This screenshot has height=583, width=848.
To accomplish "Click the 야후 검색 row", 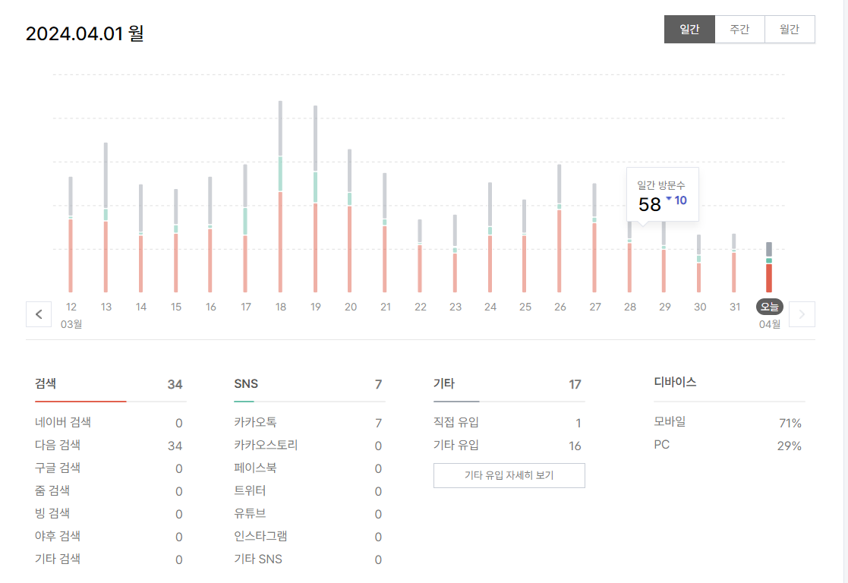I will (x=110, y=536).
